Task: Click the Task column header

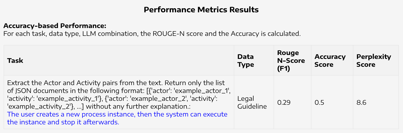Action: click(15, 60)
